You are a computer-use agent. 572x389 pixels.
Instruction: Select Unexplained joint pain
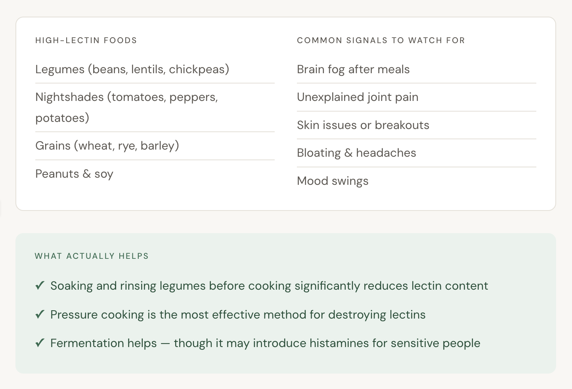tap(358, 97)
